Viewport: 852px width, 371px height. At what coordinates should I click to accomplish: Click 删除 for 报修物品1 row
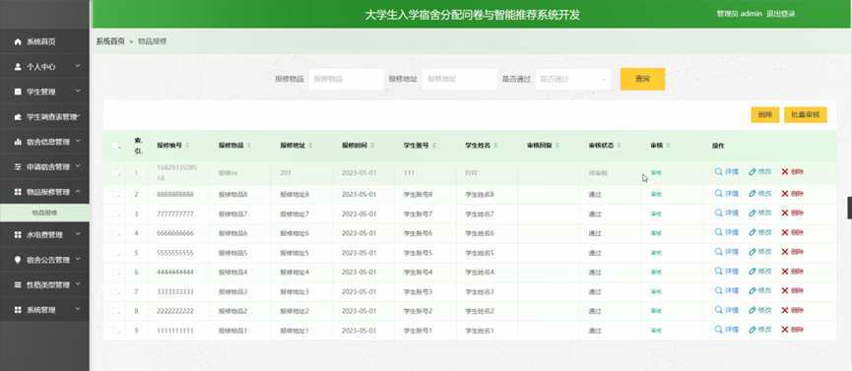tap(793, 330)
